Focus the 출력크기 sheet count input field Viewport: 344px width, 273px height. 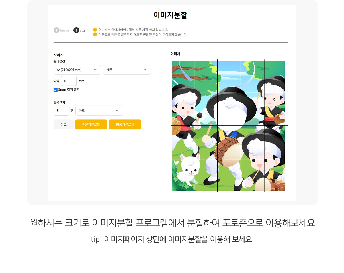tap(61, 111)
